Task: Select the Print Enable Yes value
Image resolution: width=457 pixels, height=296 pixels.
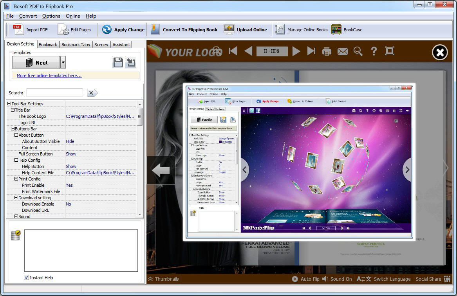Action: [101, 185]
